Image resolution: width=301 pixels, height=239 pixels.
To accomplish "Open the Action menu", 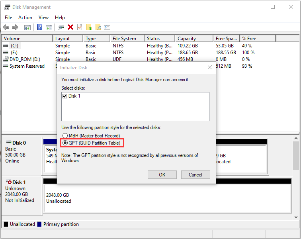I will coord(25,18).
